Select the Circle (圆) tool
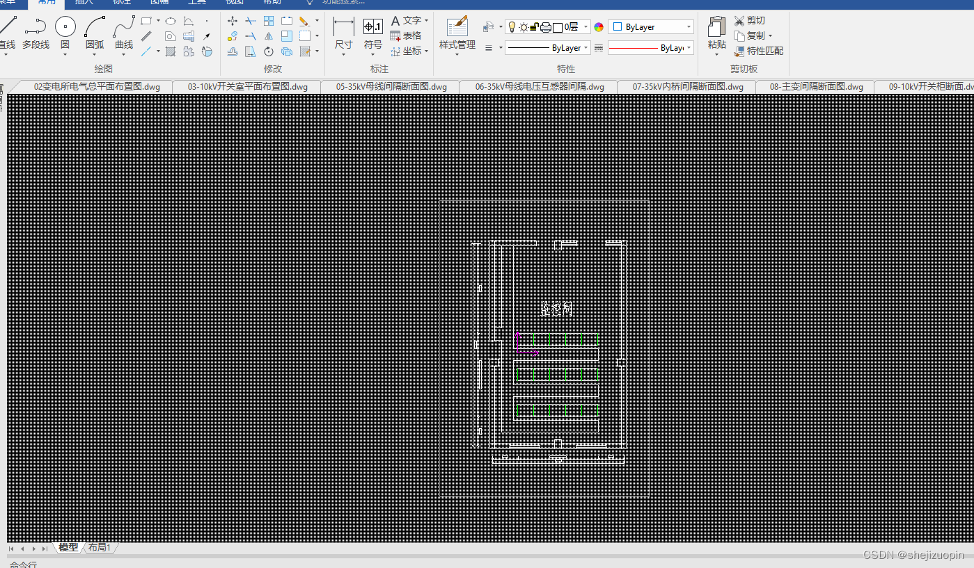This screenshot has height=568, width=974. point(65,33)
